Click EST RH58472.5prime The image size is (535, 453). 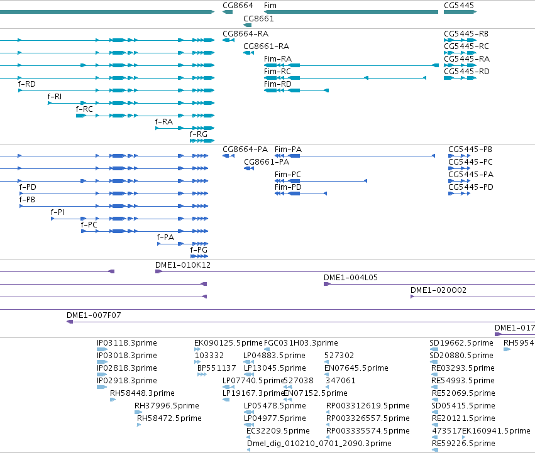tap(169, 419)
